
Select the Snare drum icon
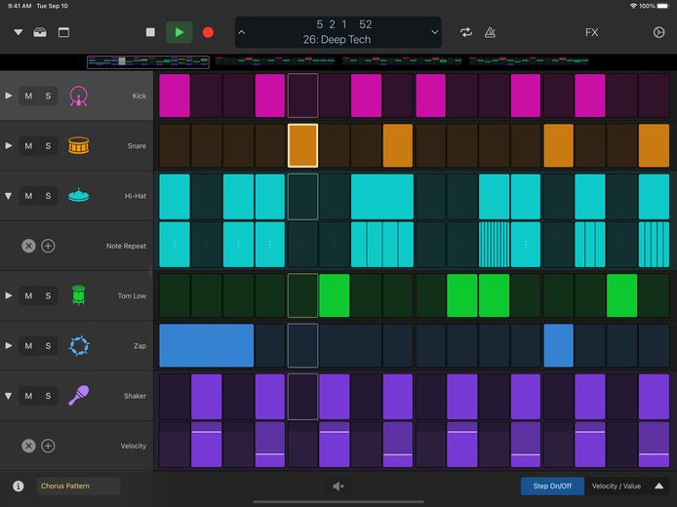pyautogui.click(x=79, y=146)
